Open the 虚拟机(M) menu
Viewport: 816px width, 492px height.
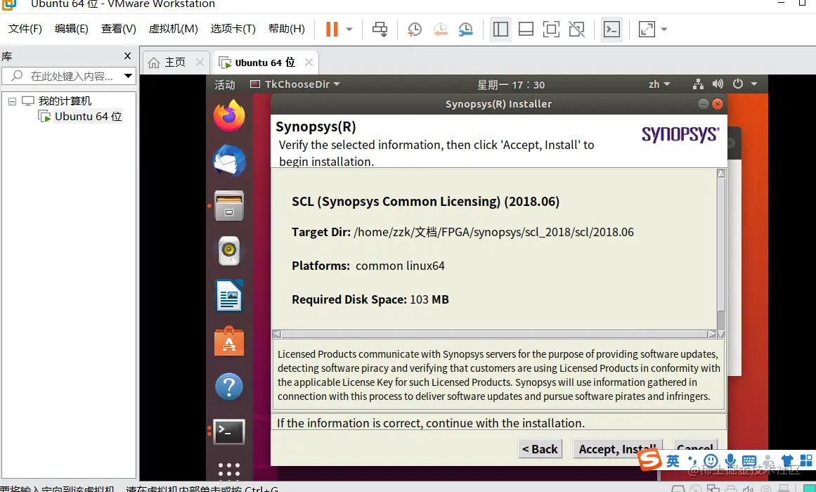(x=174, y=29)
